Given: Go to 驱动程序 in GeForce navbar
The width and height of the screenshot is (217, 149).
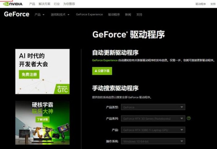Looking at the screenshot, I should pyautogui.click(x=114, y=15).
